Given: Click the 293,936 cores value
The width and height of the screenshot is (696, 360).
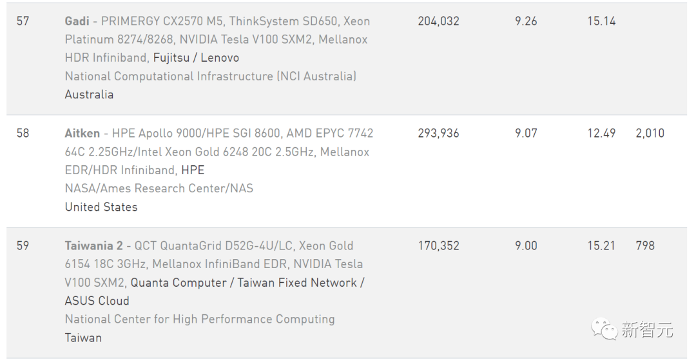Looking at the screenshot, I should coord(438,134).
